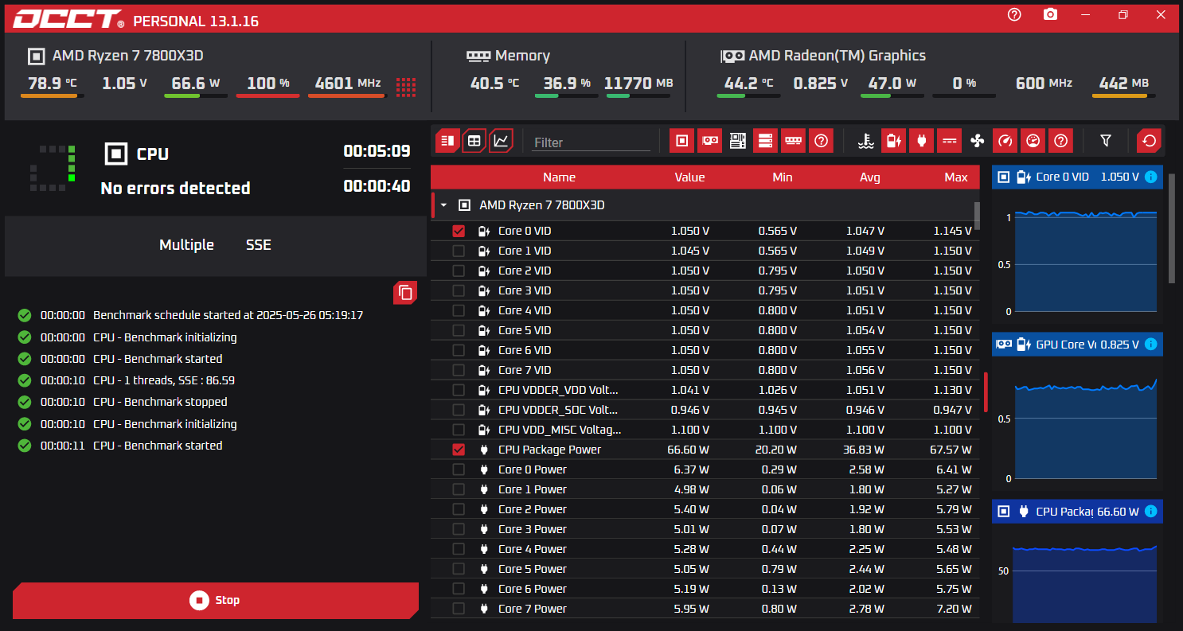This screenshot has width=1183, height=631.
Task: Click the 'SSE' instruction set label
Action: pos(259,245)
